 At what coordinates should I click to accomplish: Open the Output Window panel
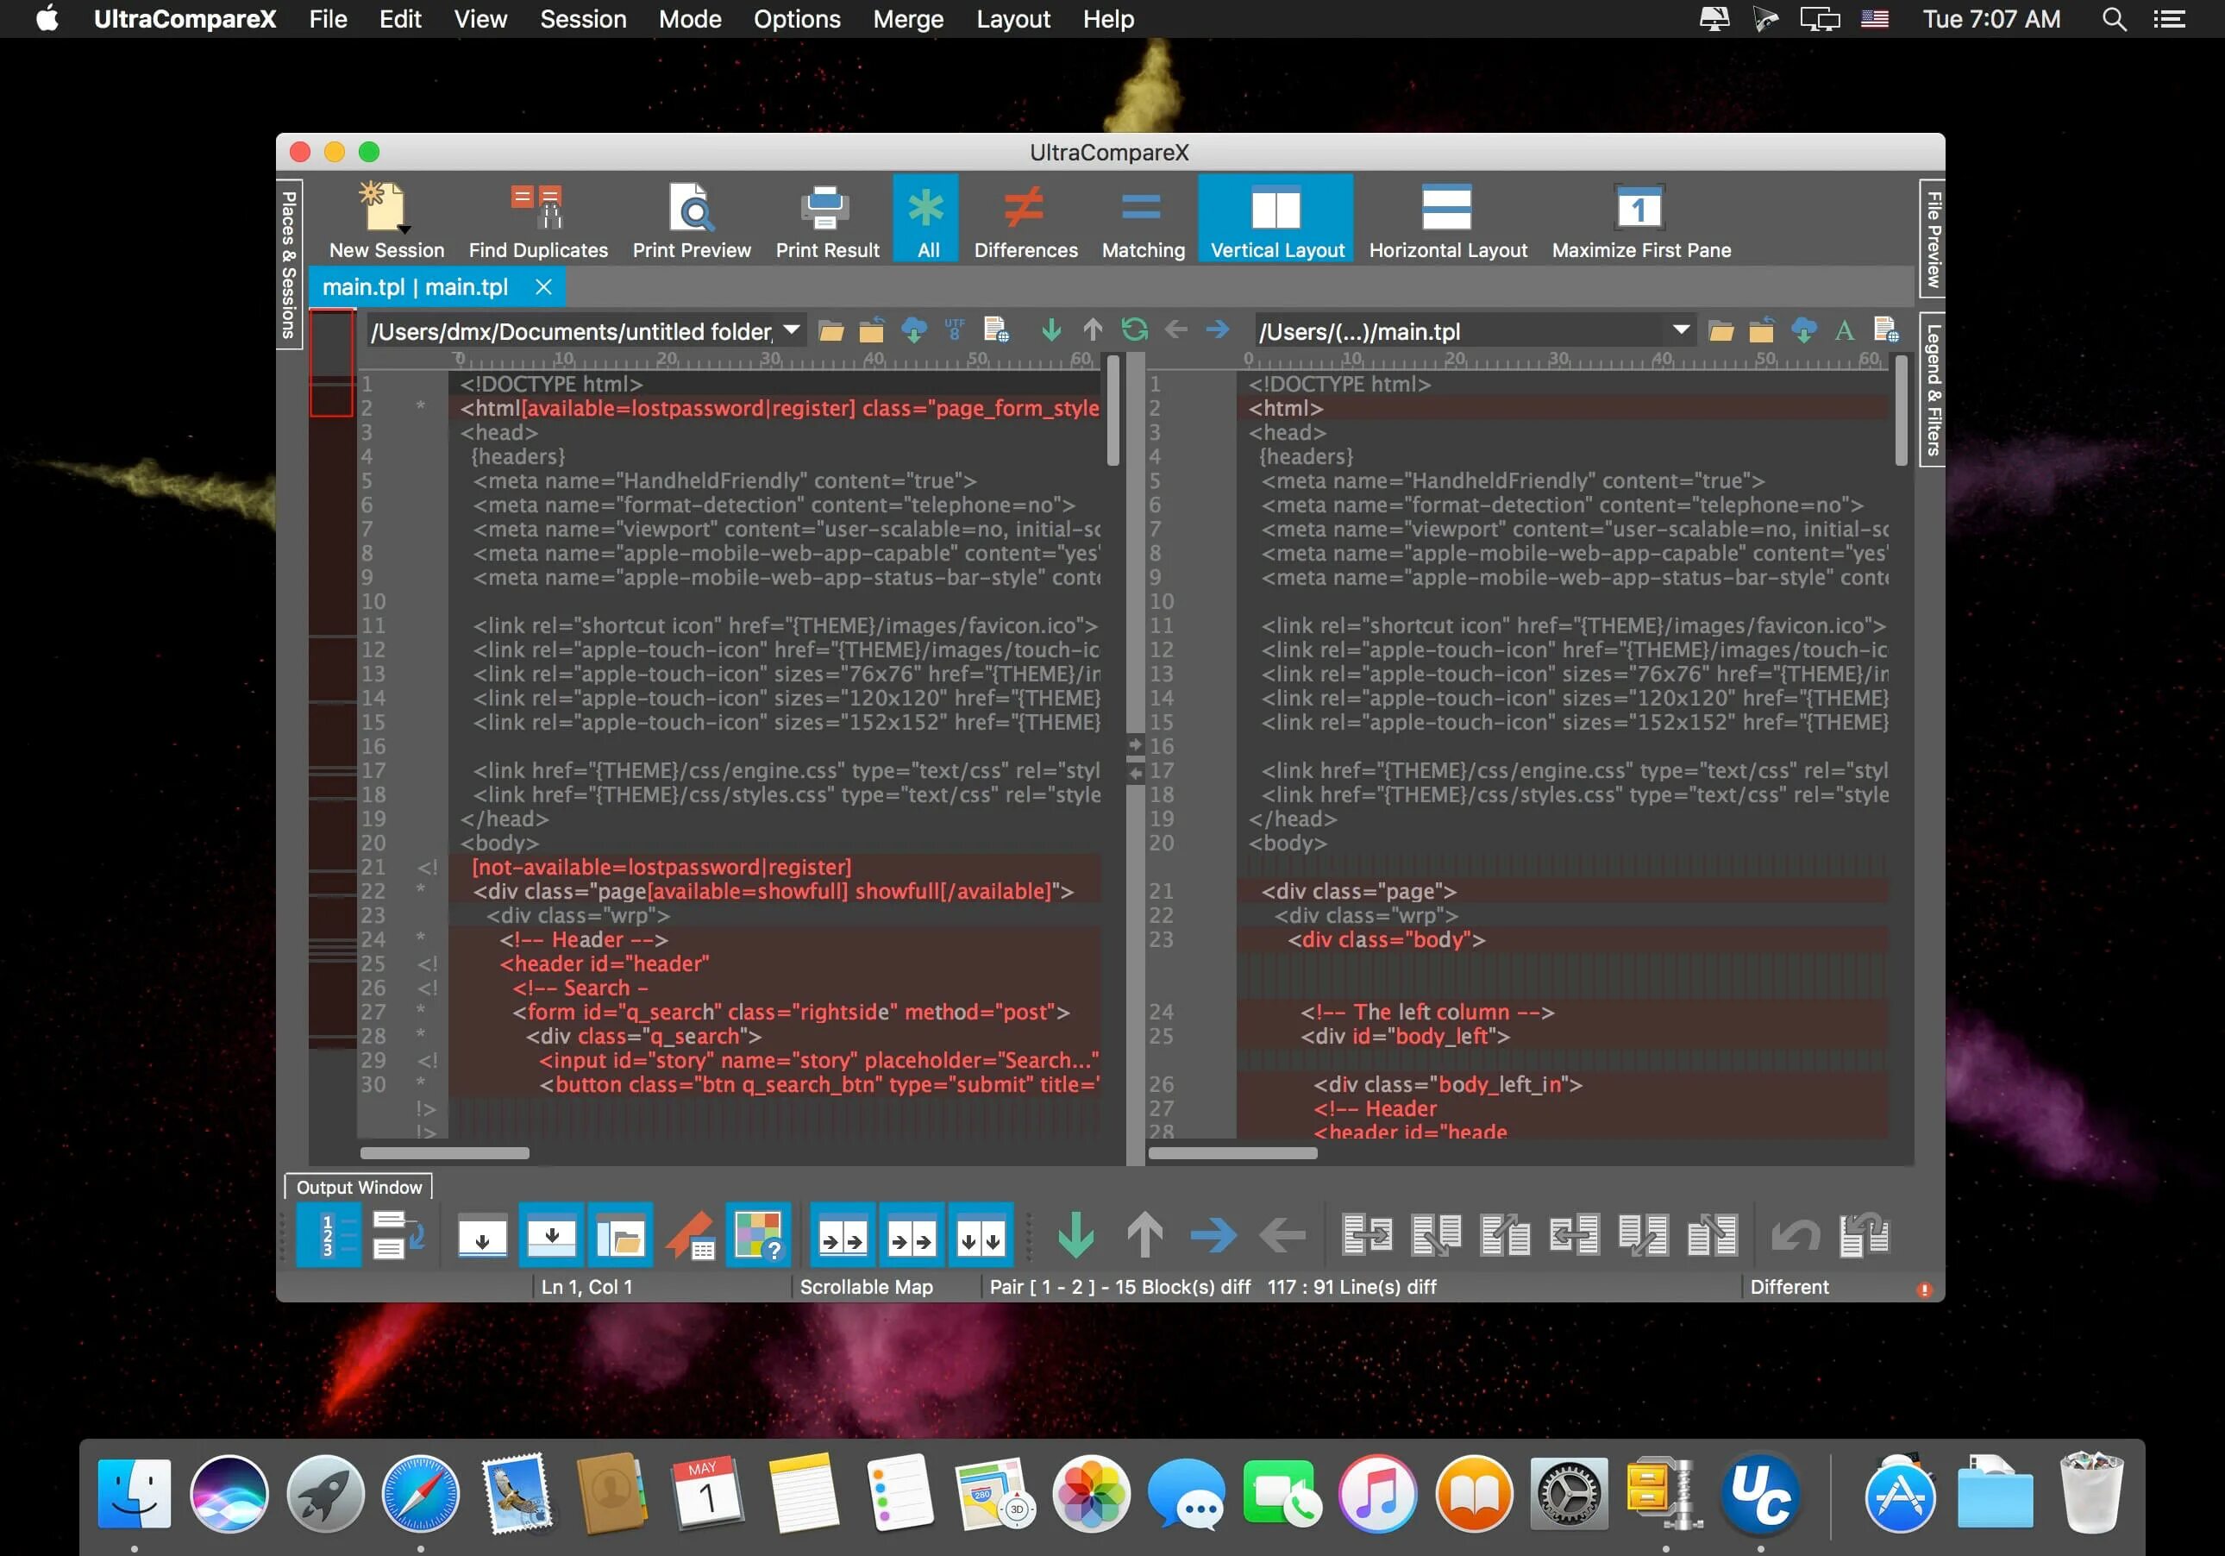(359, 1188)
